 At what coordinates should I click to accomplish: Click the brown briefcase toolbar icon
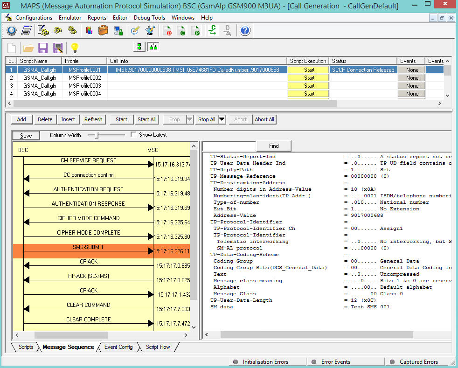point(104,31)
